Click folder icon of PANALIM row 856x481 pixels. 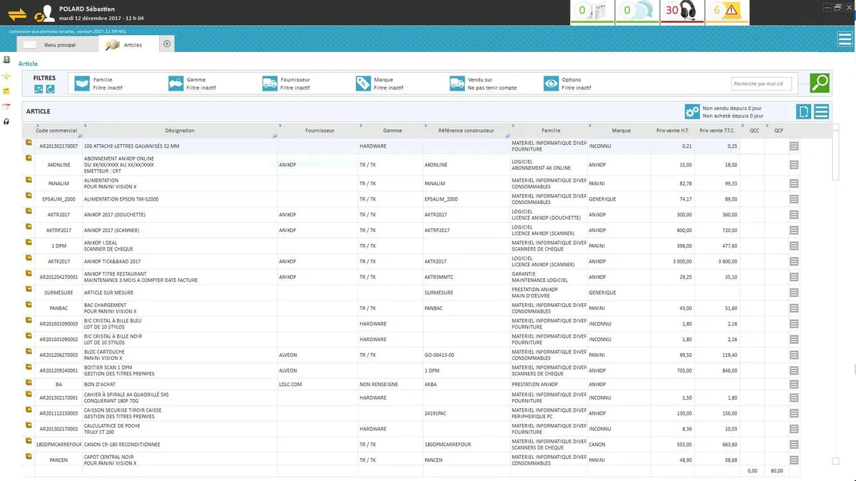(x=29, y=181)
